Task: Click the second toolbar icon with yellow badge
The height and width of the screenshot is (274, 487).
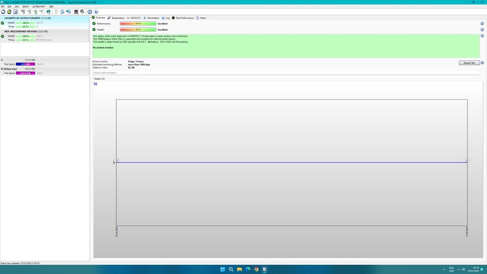Action: coord(9,12)
